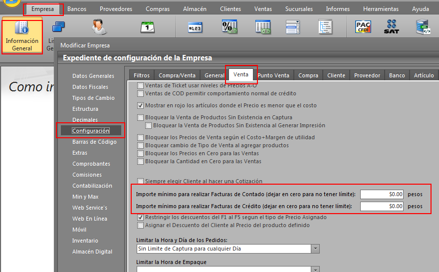Check Asignar el Descuento del Cliente al Precio

(x=141, y=226)
